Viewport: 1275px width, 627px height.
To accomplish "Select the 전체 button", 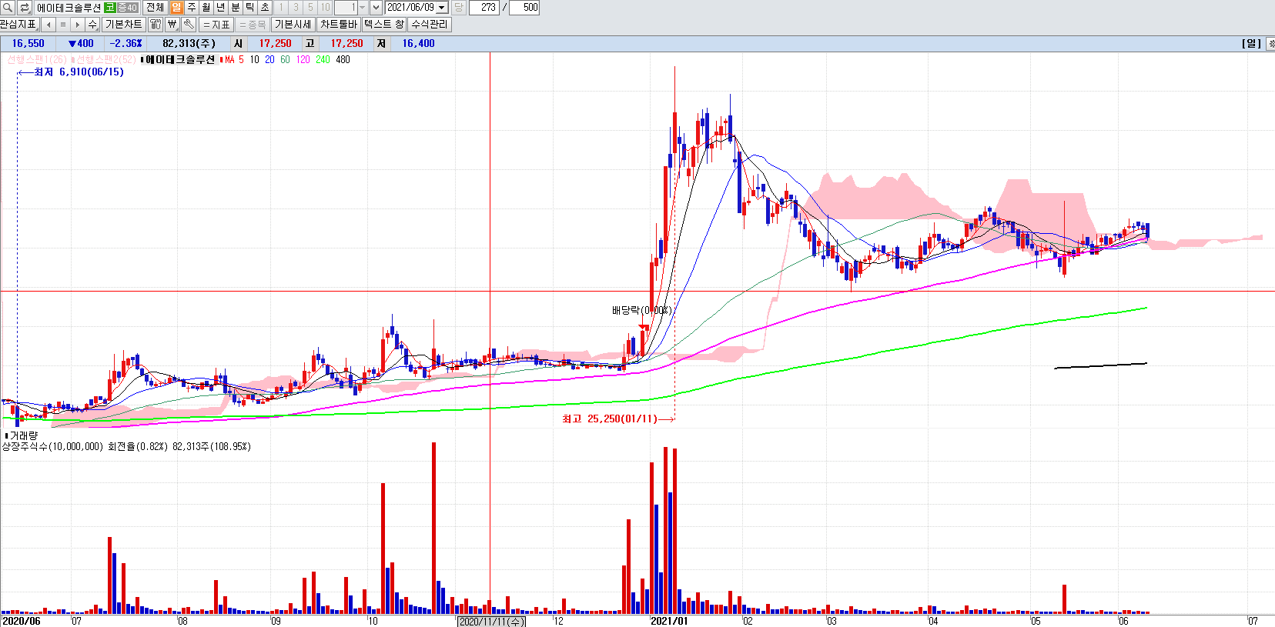I will pos(155,8).
